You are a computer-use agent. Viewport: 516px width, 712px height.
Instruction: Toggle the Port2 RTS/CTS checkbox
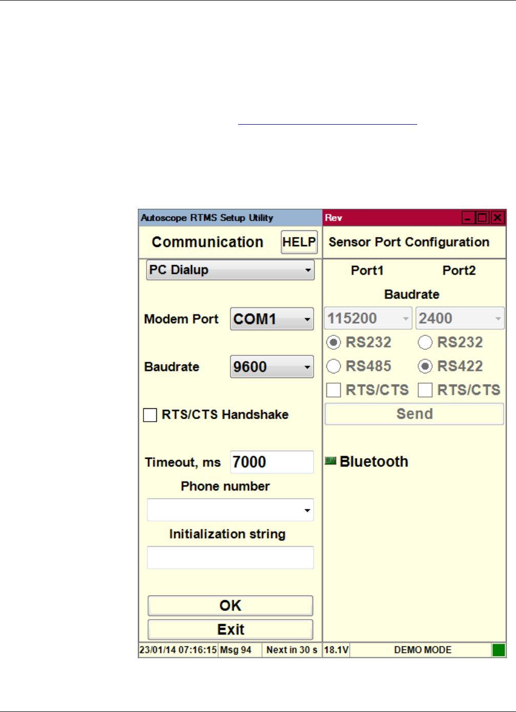pos(425,390)
